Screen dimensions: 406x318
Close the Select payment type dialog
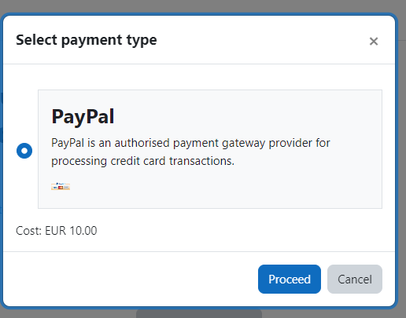point(374,41)
